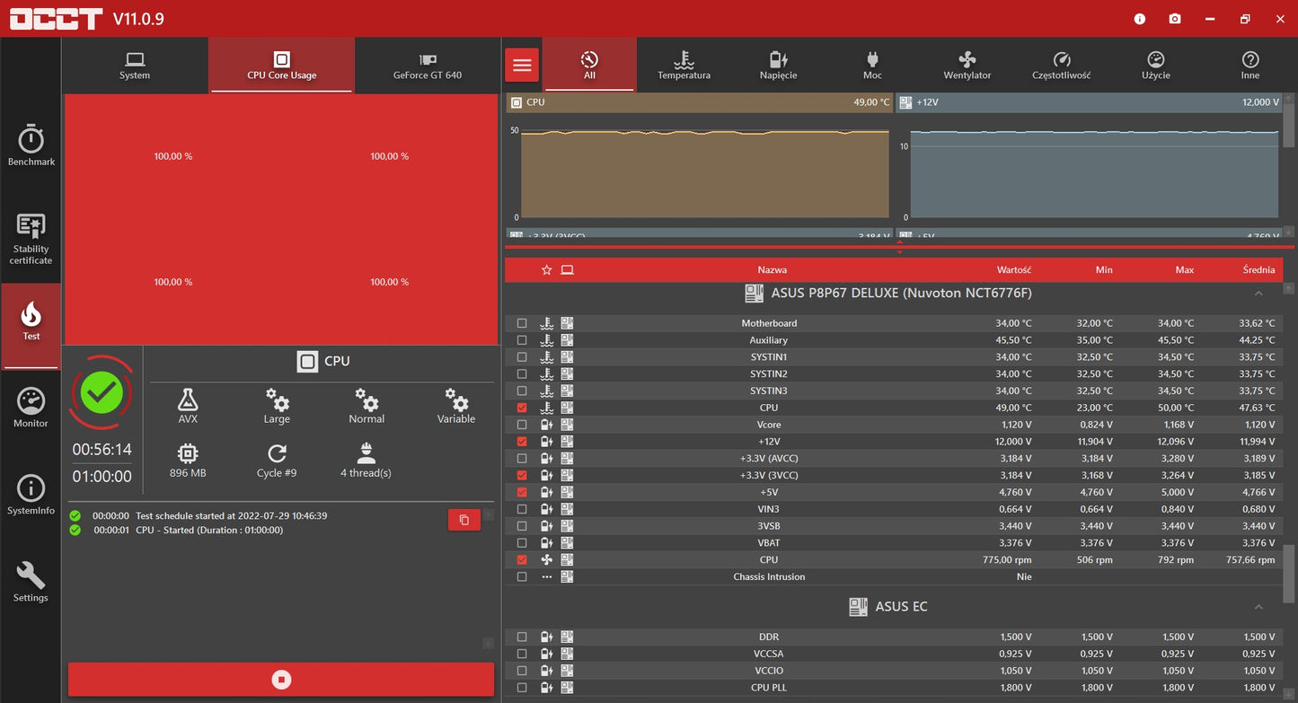
Task: Open the Stability certificate page
Action: coord(31,239)
